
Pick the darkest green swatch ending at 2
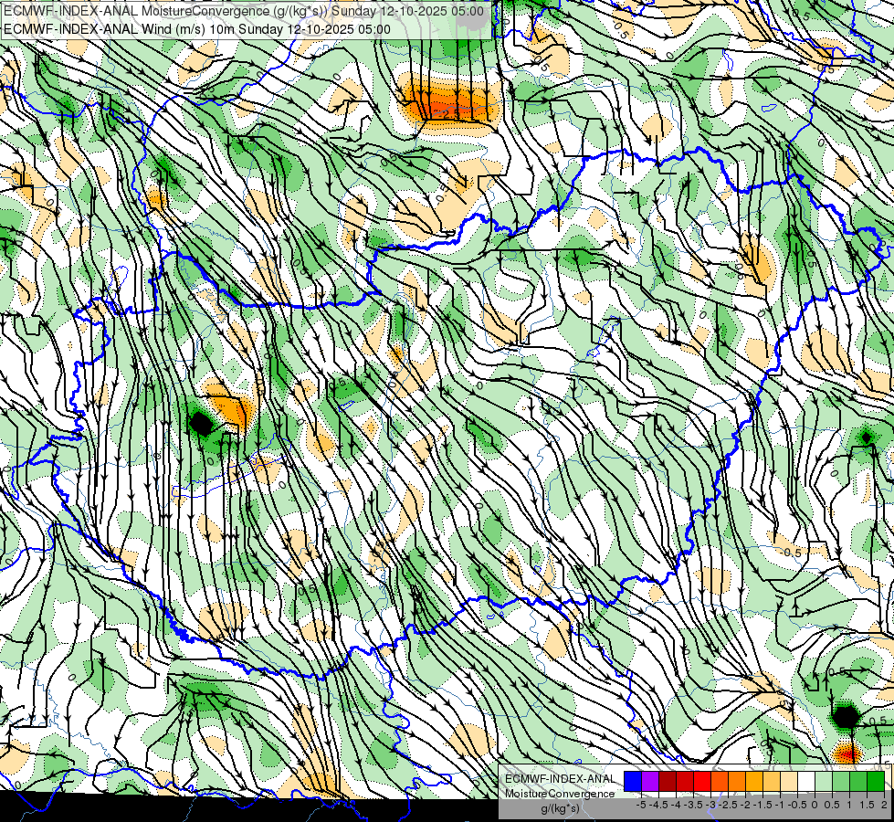tap(875, 782)
